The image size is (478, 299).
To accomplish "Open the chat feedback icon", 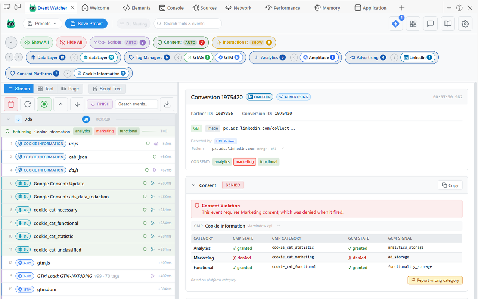I will pyautogui.click(x=430, y=24).
